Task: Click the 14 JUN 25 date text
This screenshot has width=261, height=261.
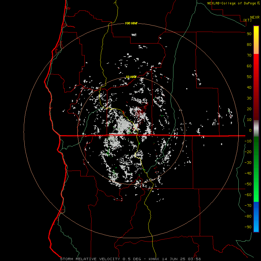Action: pyautogui.click(x=174, y=259)
